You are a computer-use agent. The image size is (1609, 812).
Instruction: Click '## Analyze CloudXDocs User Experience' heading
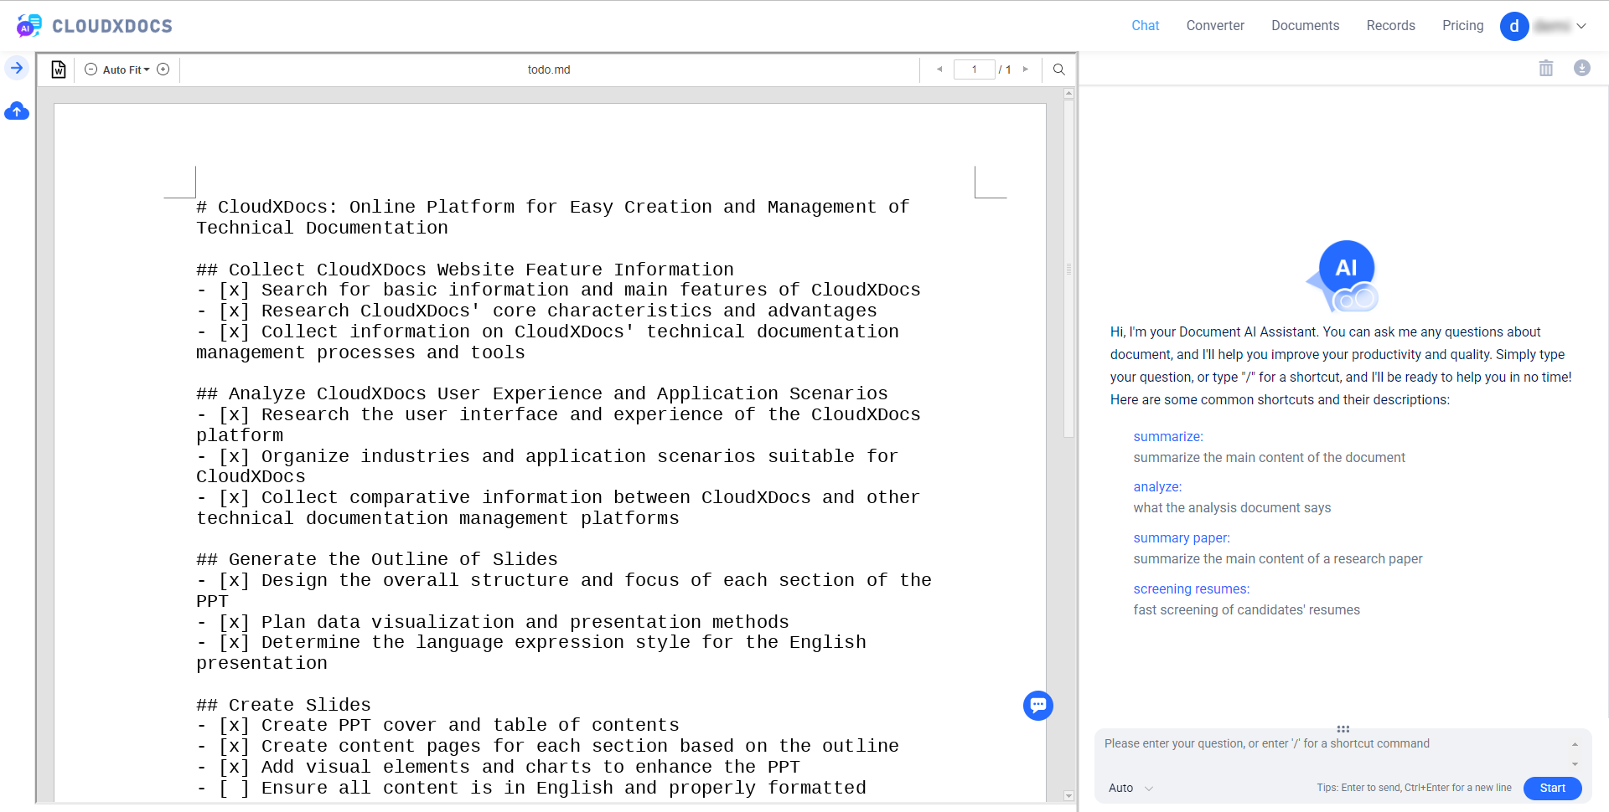(x=542, y=394)
